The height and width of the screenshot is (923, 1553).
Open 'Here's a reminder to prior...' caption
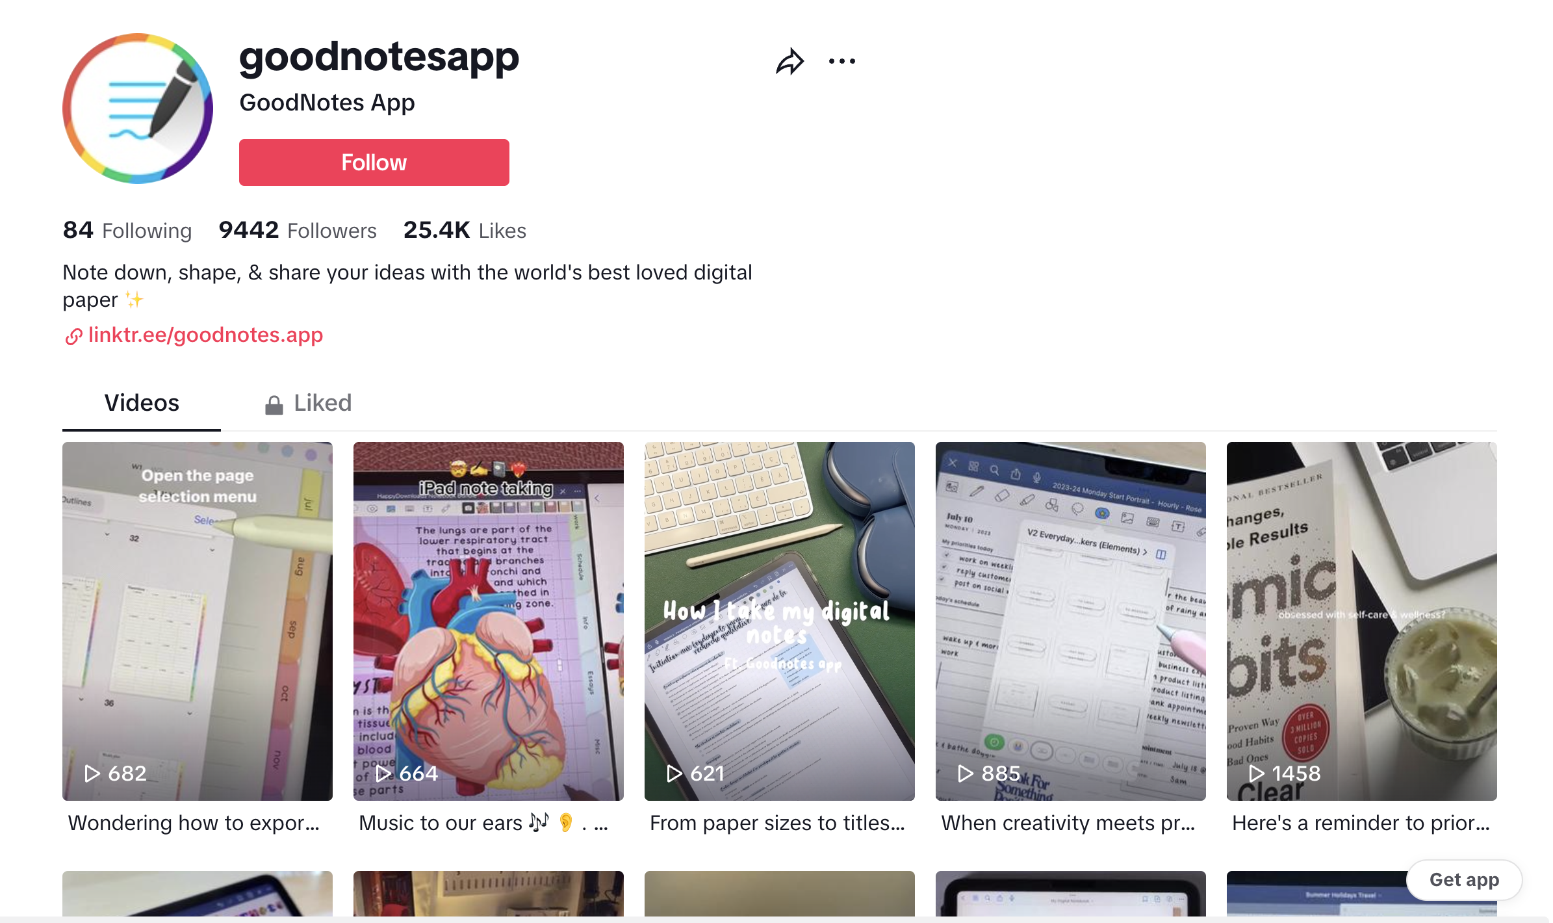click(1361, 823)
